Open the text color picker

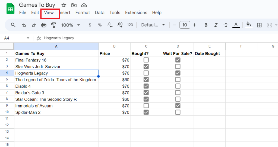(236, 25)
